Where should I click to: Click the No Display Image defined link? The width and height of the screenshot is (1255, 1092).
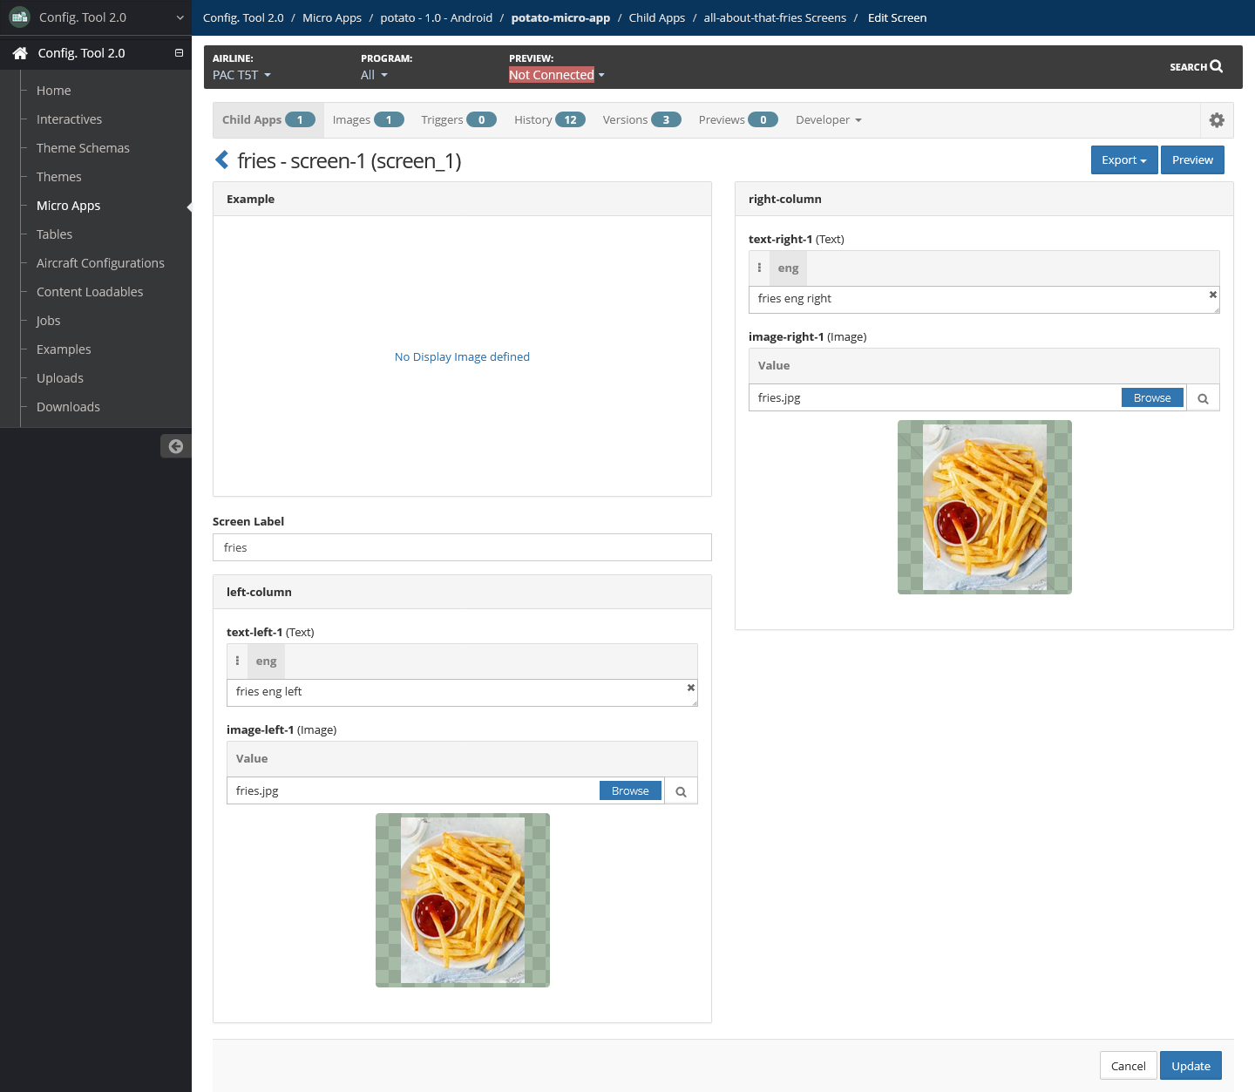click(x=462, y=357)
